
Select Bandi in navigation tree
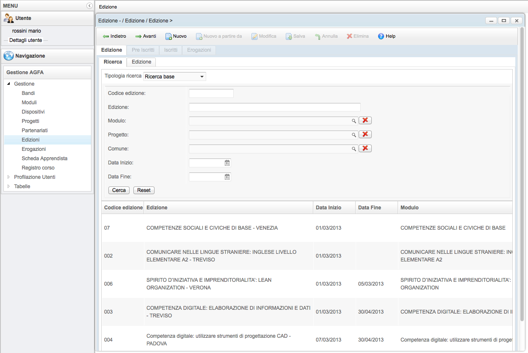pos(28,93)
